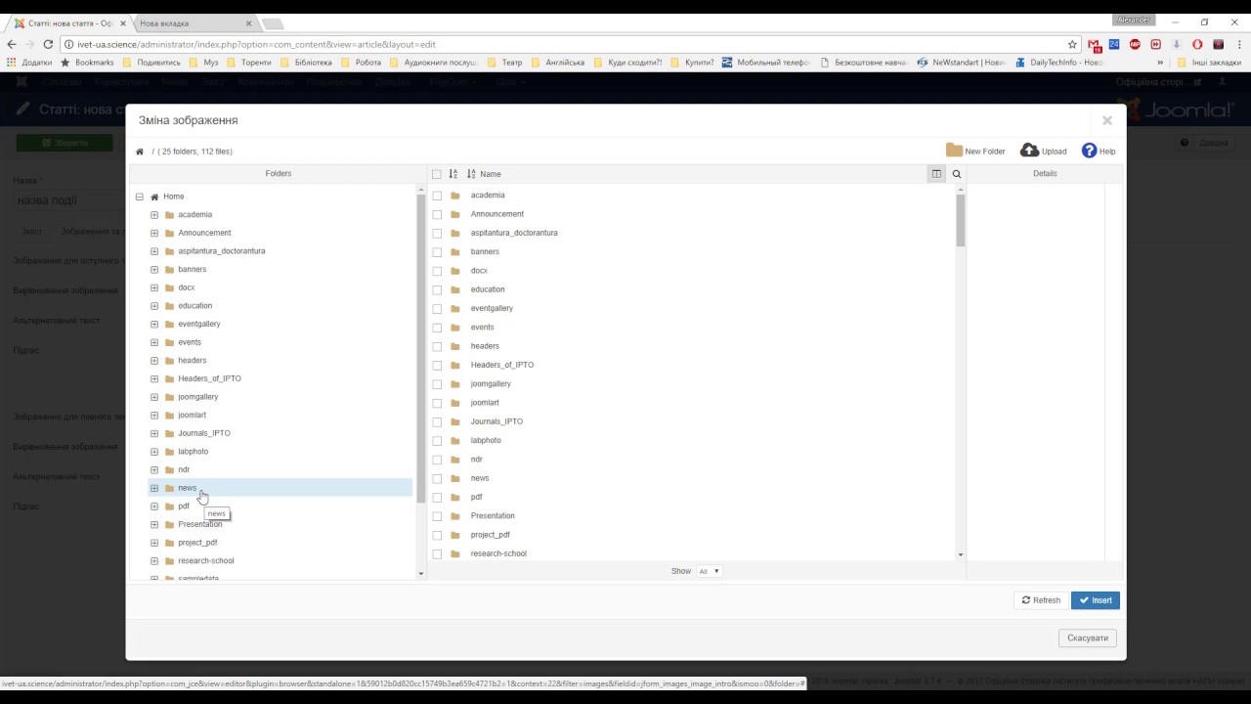Select the joomlart folder in tree

[193, 415]
